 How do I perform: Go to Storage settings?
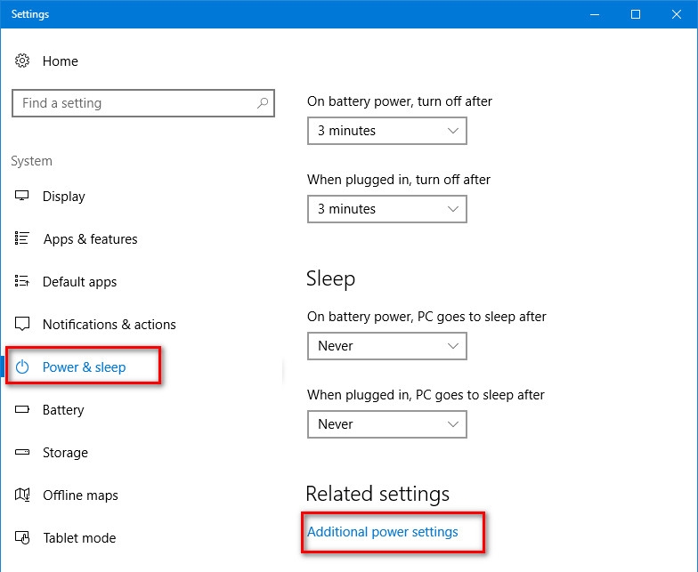66,452
